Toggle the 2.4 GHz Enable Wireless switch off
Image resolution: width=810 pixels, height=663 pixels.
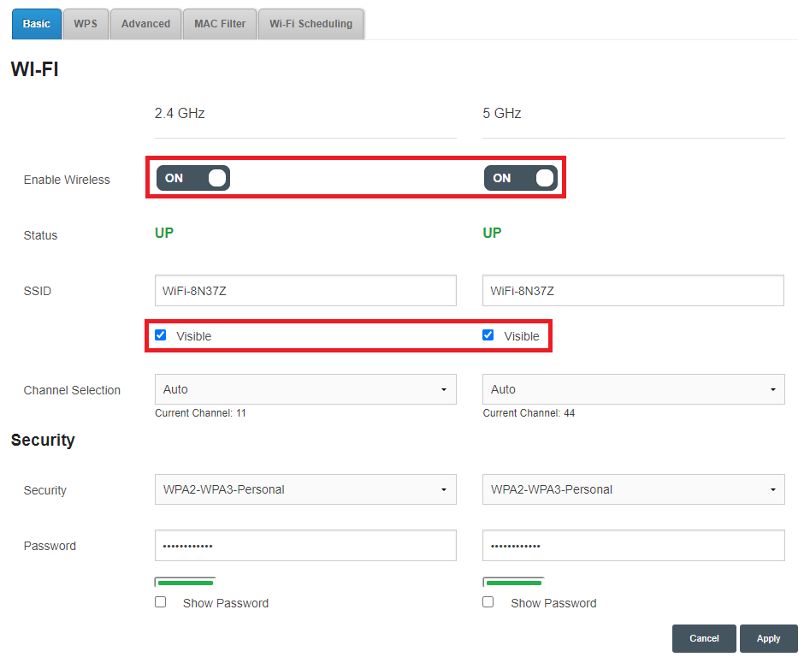[x=192, y=178]
